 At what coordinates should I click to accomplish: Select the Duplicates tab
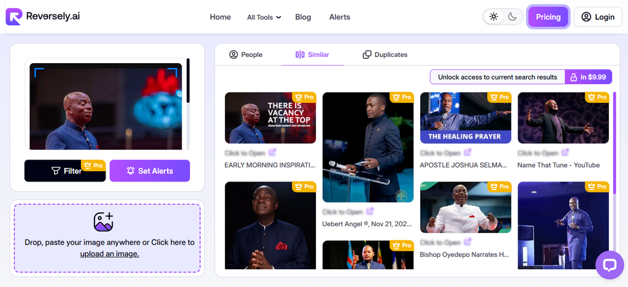pos(385,55)
